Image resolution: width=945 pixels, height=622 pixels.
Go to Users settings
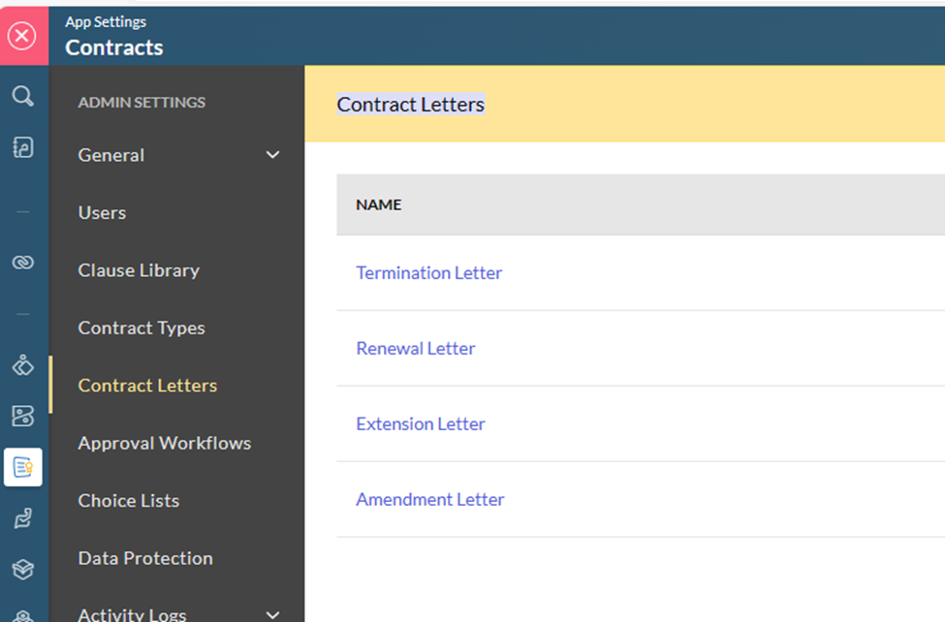coord(102,213)
